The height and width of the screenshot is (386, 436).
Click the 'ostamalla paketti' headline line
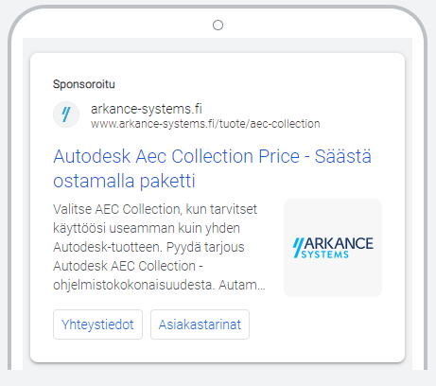point(124,181)
